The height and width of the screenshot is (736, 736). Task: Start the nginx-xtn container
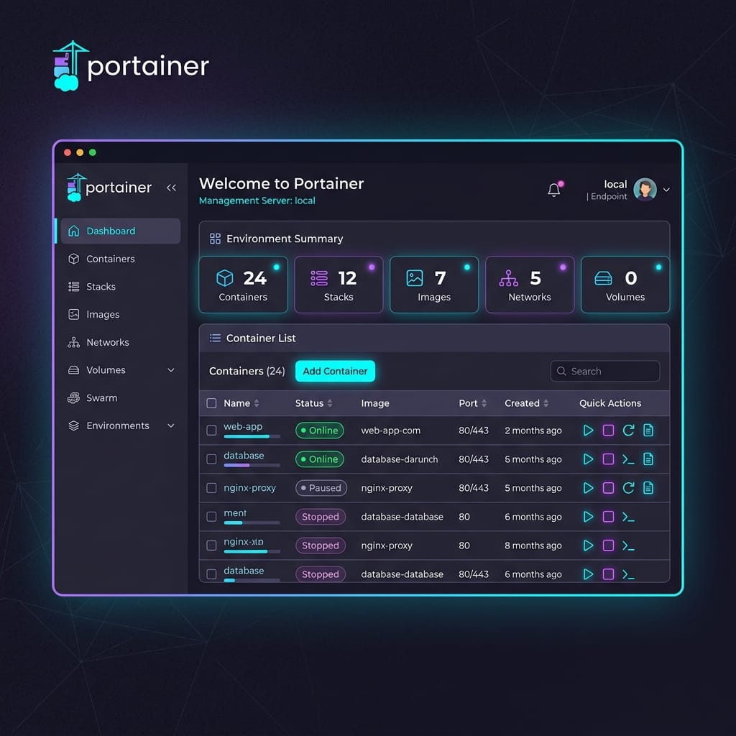(x=588, y=546)
